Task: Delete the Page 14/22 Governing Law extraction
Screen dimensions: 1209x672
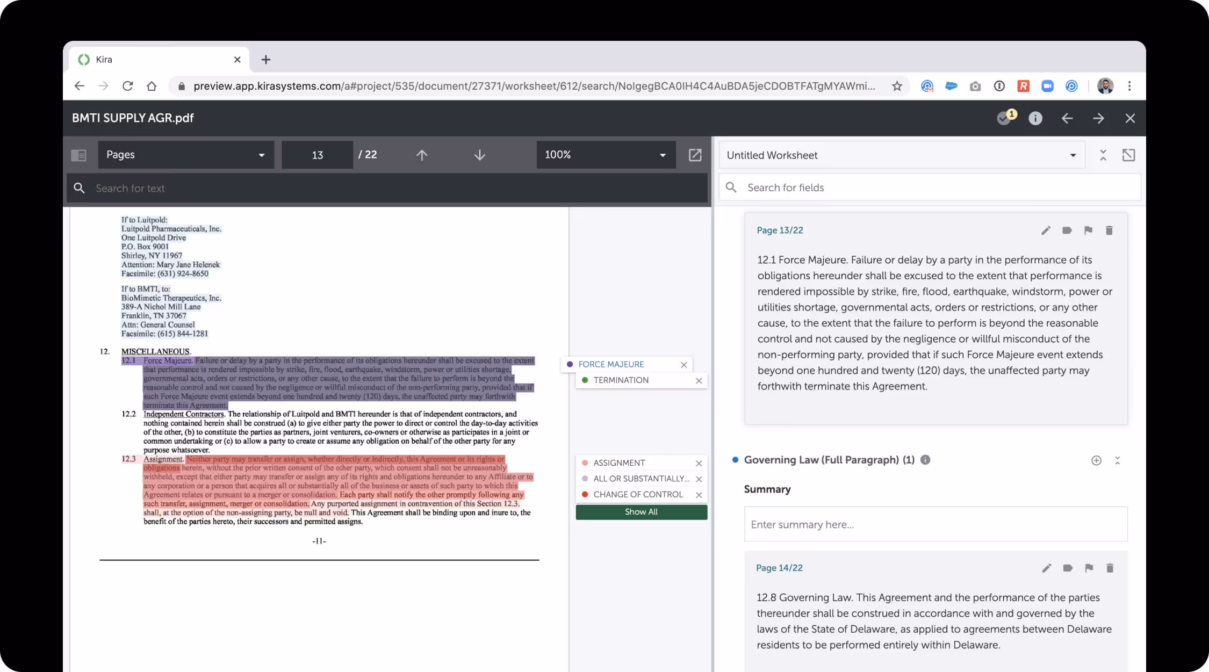Action: click(1110, 568)
